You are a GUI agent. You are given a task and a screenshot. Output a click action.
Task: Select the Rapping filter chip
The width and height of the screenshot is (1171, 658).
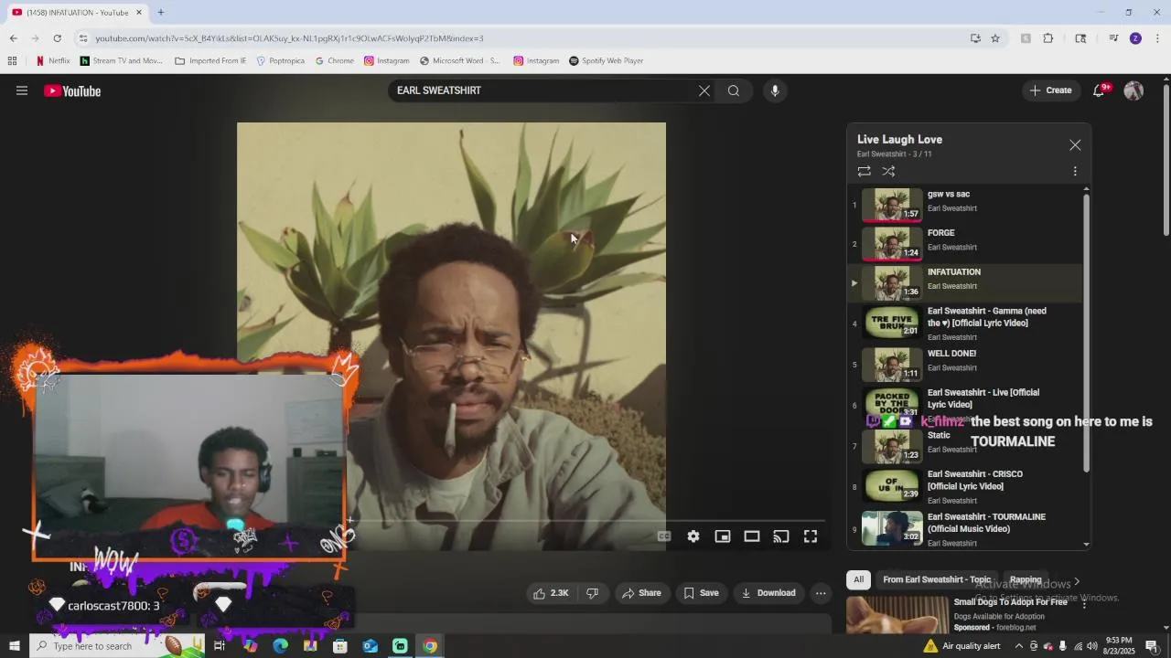click(x=1026, y=579)
